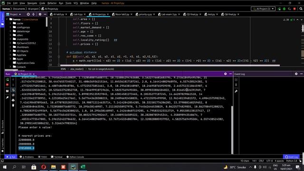The image size is (304, 171).
Task: Click the Run console's vertical scrollbar
Action: [232, 130]
